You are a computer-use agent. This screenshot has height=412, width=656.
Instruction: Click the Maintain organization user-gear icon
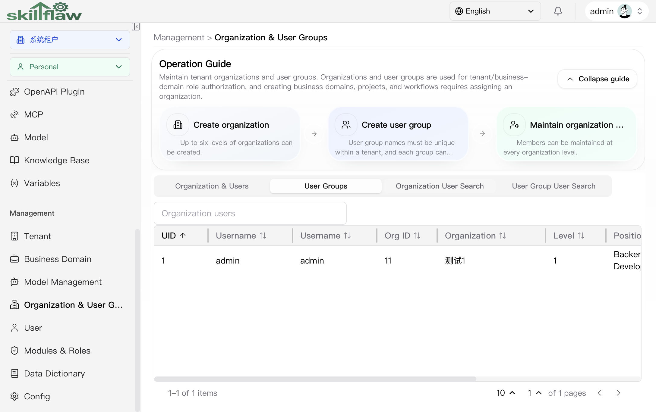(514, 125)
